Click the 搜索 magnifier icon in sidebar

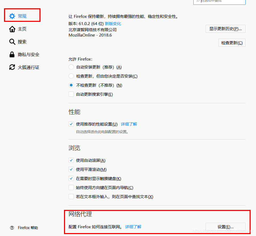coord(12,42)
